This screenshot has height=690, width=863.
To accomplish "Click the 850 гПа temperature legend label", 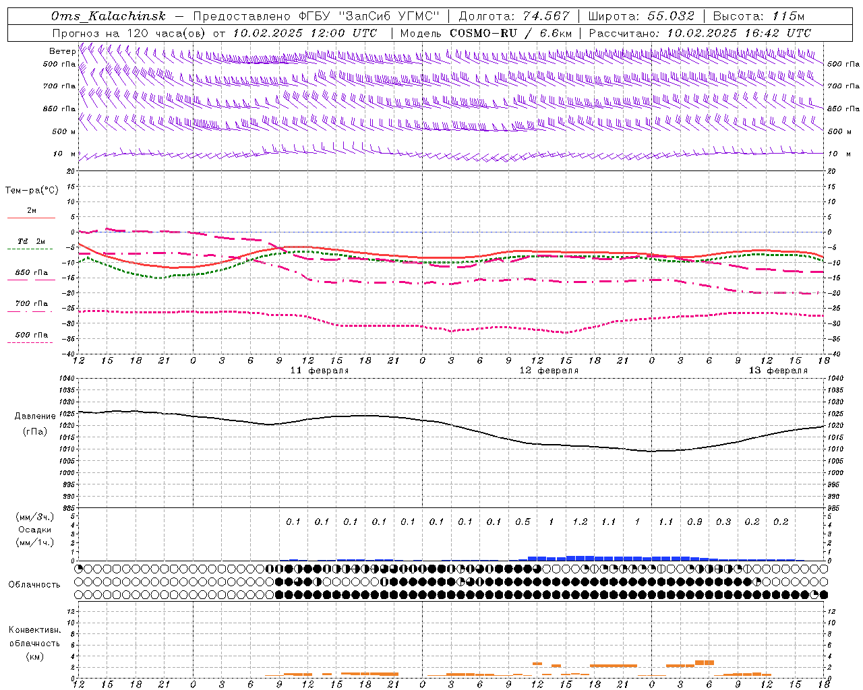I will [x=32, y=273].
